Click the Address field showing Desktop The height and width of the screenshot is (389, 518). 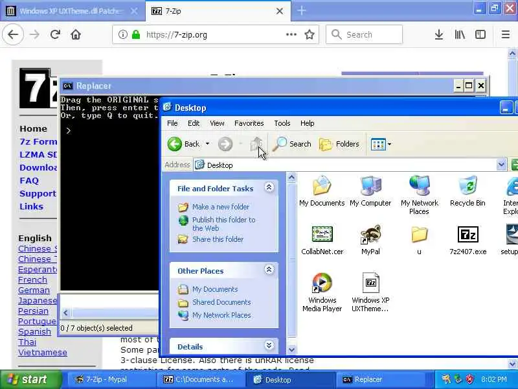(x=345, y=165)
